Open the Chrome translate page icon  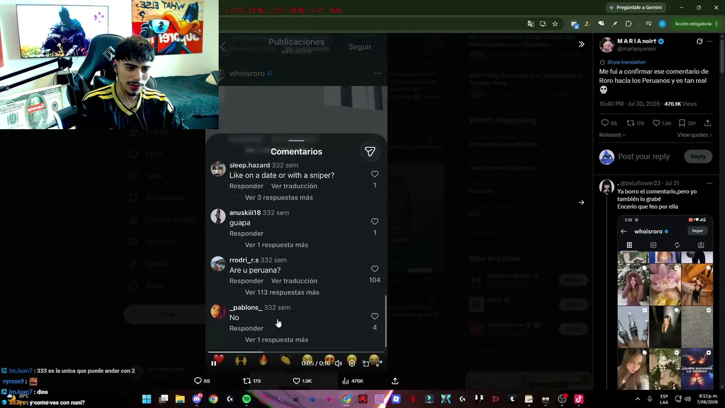pyautogui.click(x=530, y=24)
